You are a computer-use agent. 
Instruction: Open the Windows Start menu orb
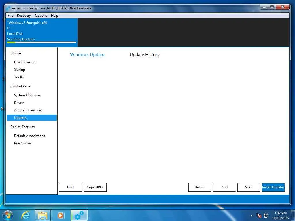coord(8,215)
